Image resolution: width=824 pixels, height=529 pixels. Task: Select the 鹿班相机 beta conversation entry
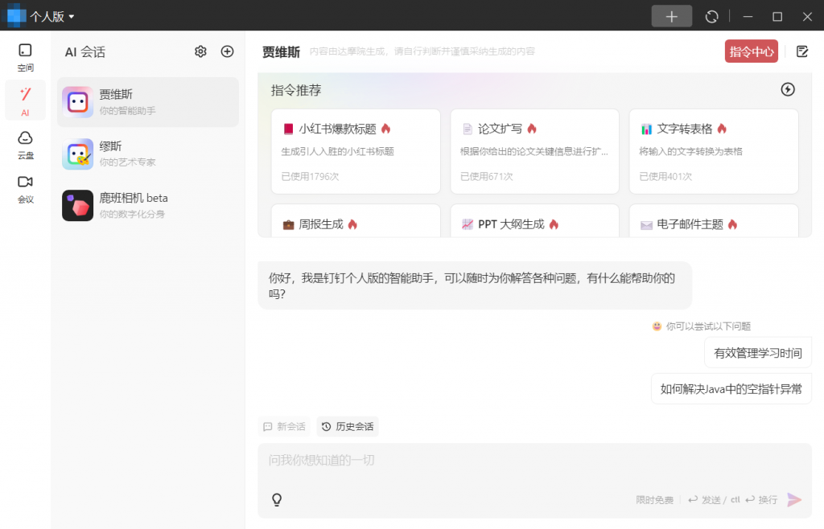click(x=148, y=205)
